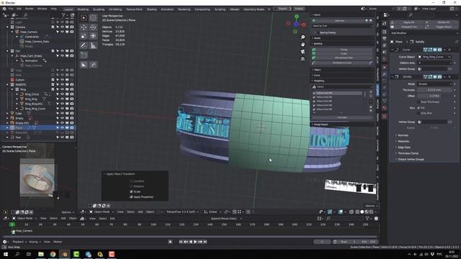The height and width of the screenshot is (259, 461).
Task: Toggle camera view icon in viewport
Action: point(303,52)
